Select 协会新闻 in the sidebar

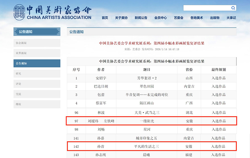pyautogui.click(x=37, y=43)
